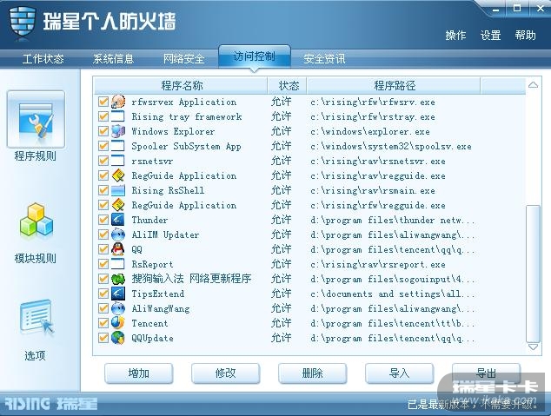Click the Tencent TT browser icon

[x=118, y=323]
